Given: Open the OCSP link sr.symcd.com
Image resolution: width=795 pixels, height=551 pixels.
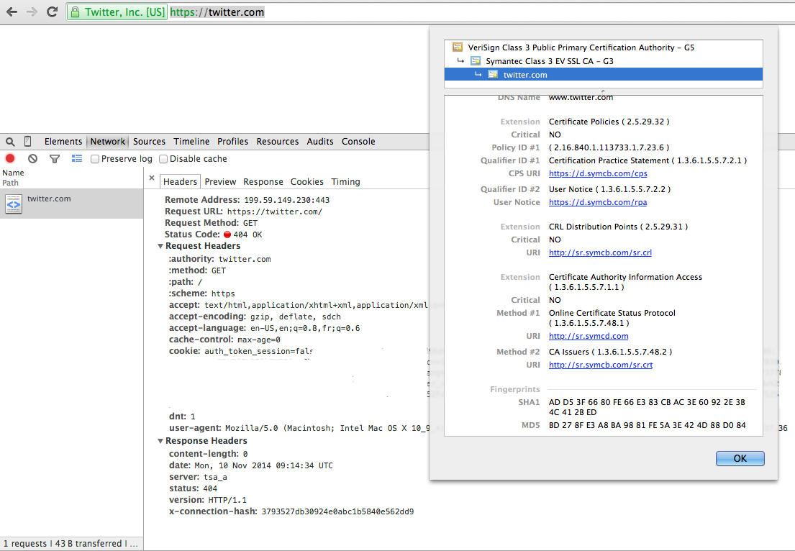Looking at the screenshot, I should coord(589,336).
